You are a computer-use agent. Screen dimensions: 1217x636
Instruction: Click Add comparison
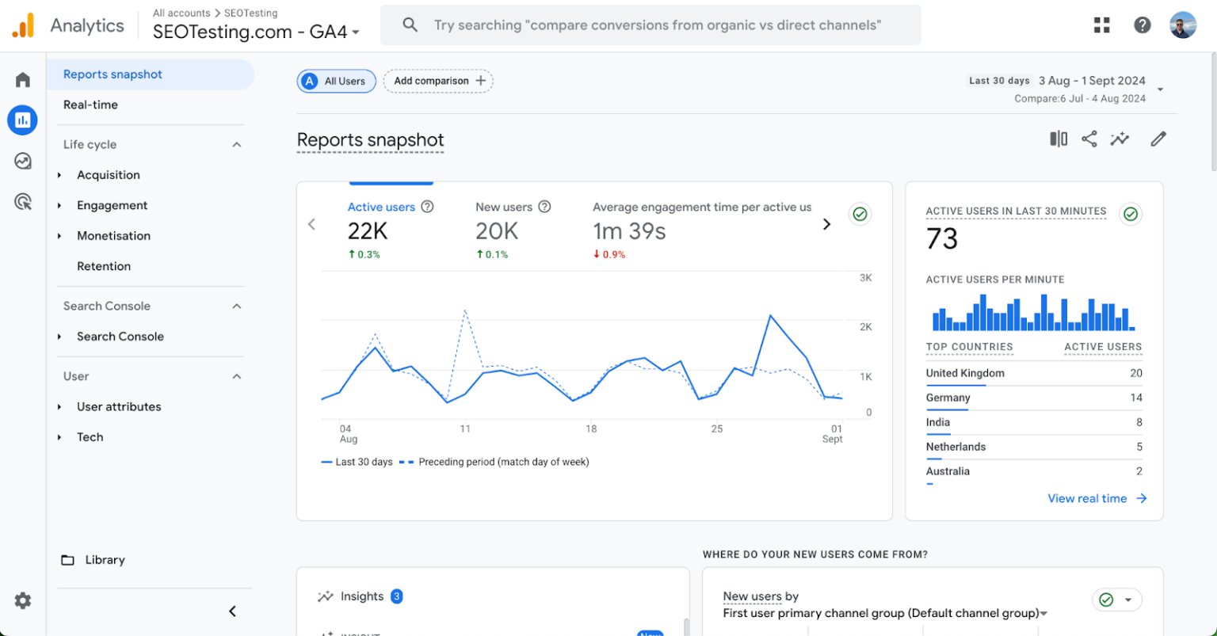[438, 81]
